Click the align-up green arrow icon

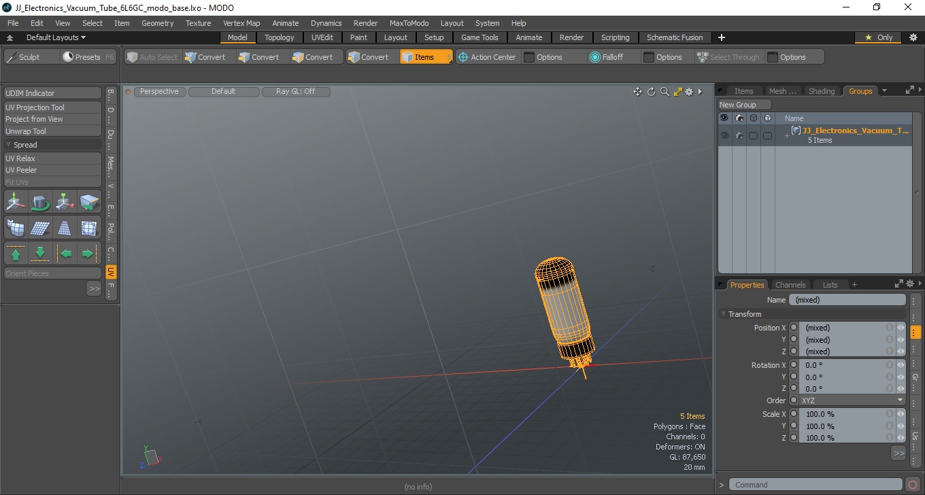coord(16,254)
